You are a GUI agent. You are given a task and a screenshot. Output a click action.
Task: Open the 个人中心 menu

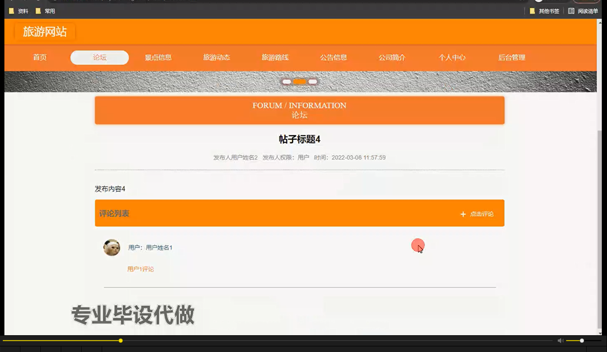pyautogui.click(x=452, y=58)
